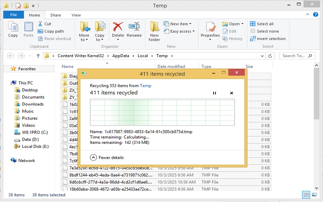Click the Move to icon
Screen dimensions: 323x202
point(84,27)
